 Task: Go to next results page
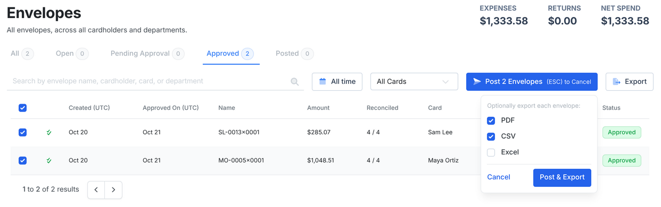[113, 189]
